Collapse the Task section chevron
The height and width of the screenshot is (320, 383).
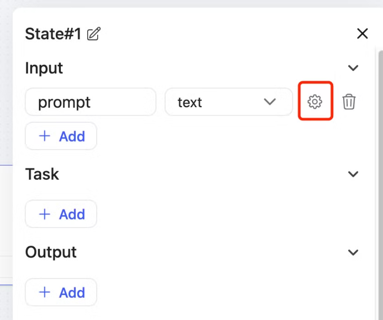click(354, 174)
